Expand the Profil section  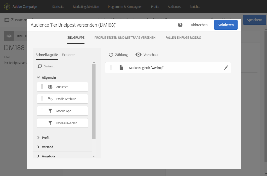click(x=38, y=138)
